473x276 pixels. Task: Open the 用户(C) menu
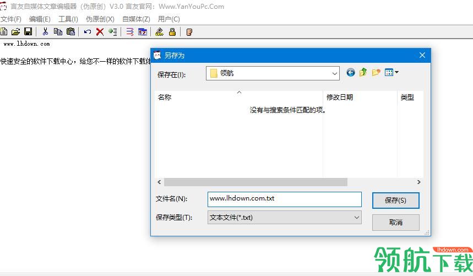click(168, 19)
